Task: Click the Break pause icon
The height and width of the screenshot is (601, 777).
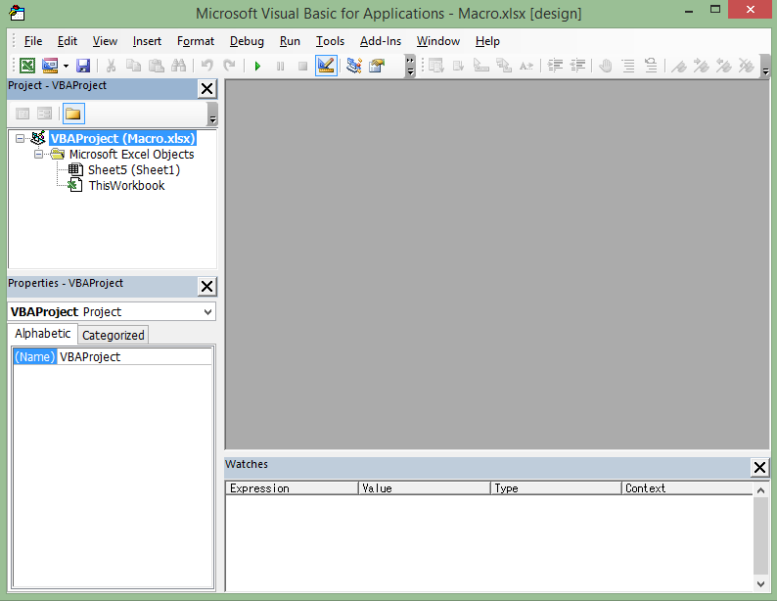Action: (281, 66)
